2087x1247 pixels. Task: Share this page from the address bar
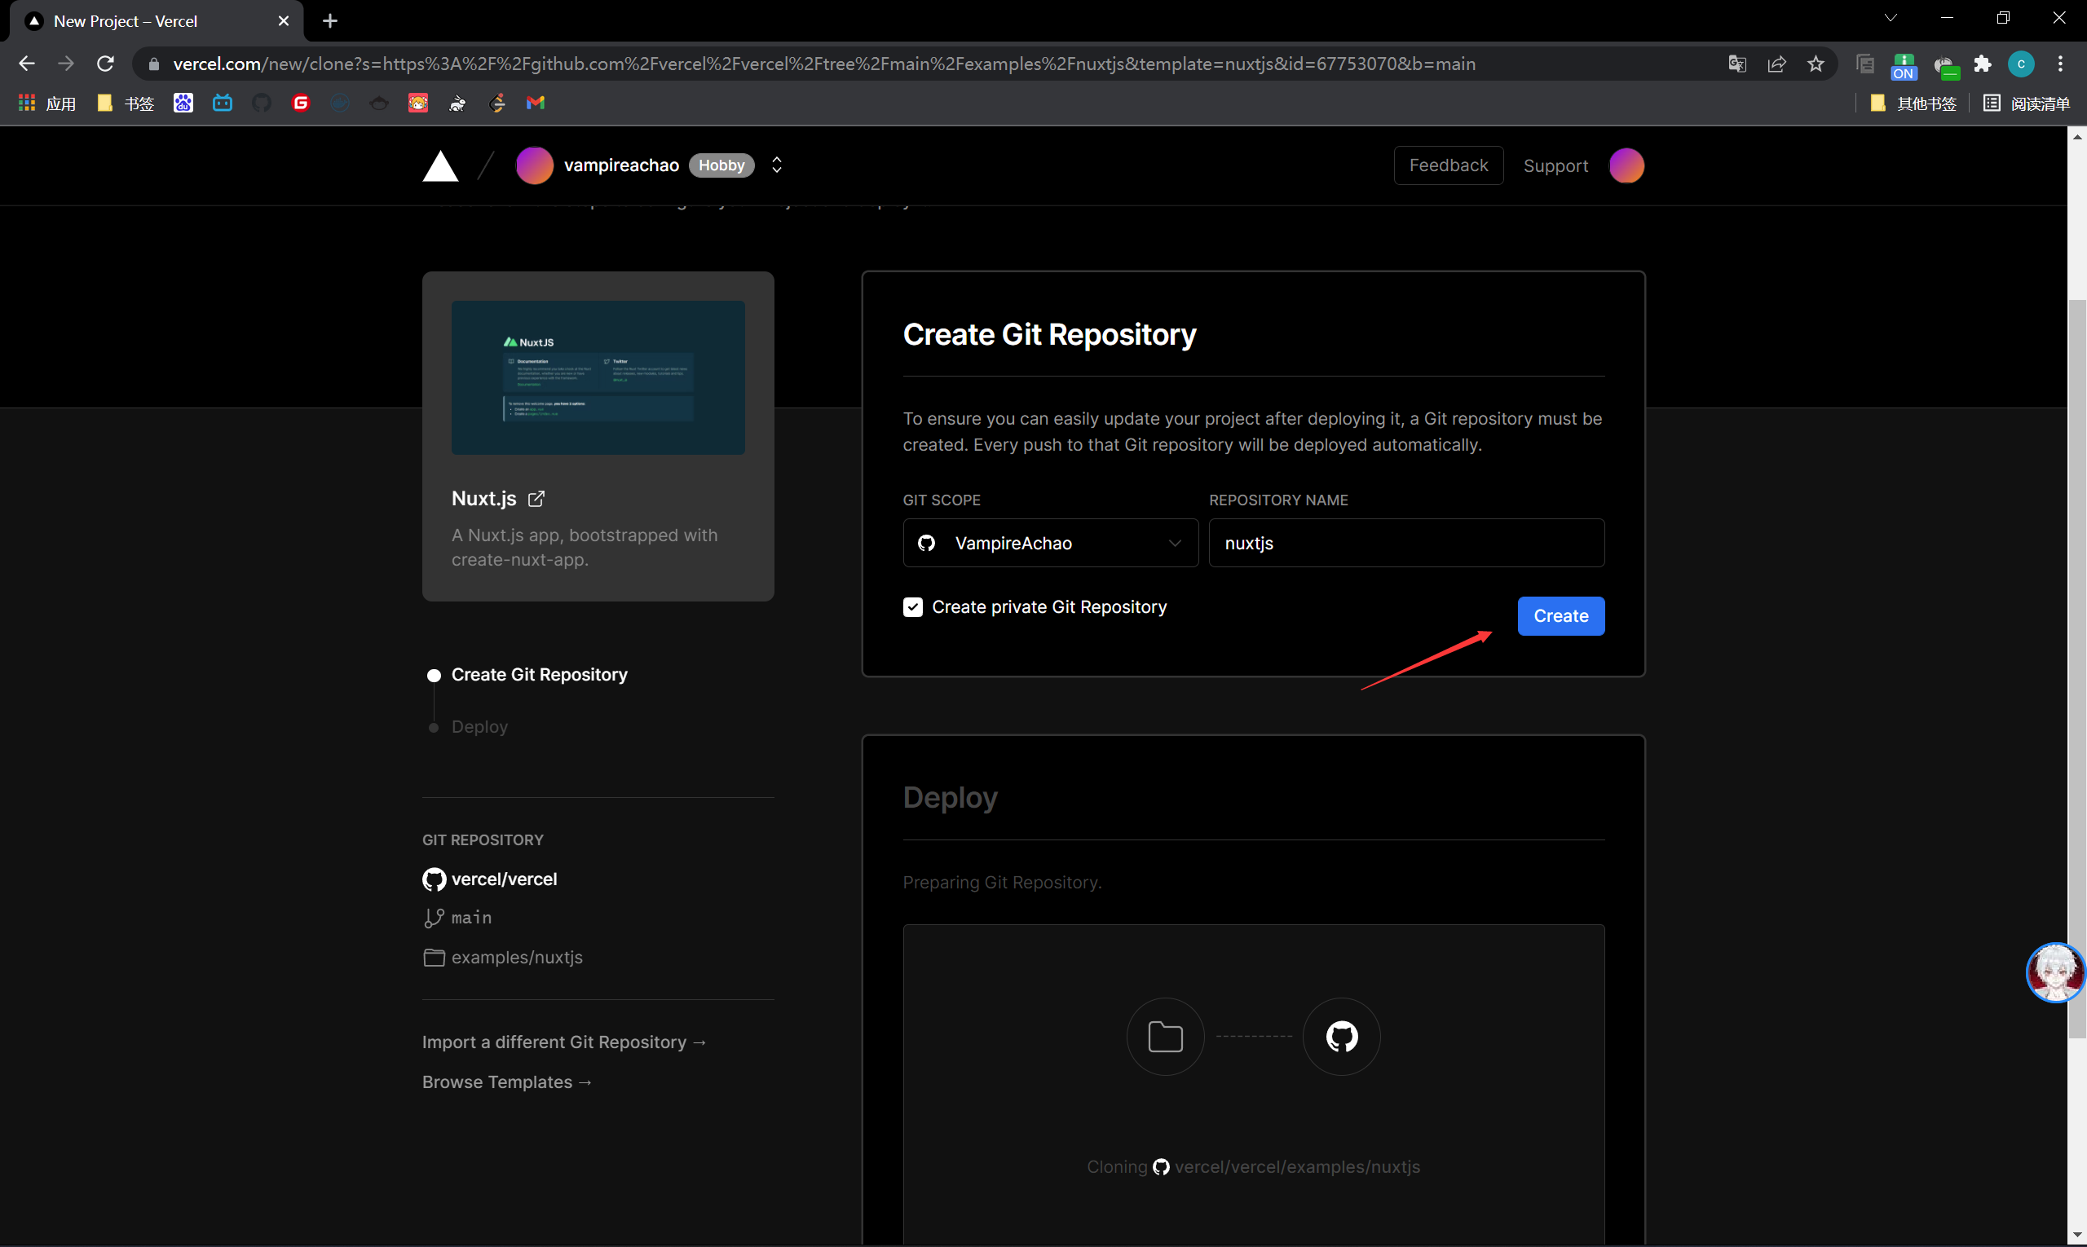pos(1777,64)
